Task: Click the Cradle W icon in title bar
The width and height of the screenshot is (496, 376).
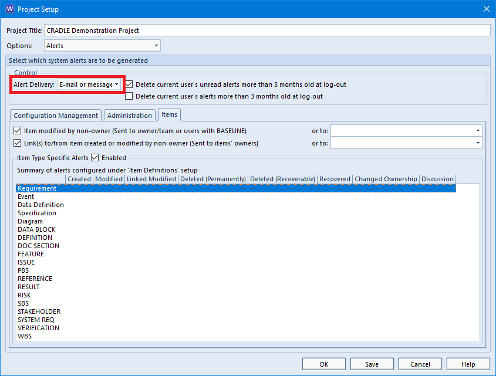Action: pyautogui.click(x=10, y=9)
